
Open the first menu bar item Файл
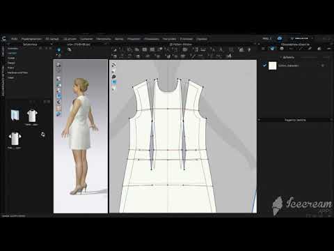(x=15, y=39)
